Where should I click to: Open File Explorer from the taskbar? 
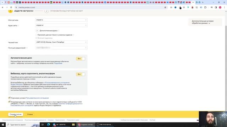pos(73,125)
